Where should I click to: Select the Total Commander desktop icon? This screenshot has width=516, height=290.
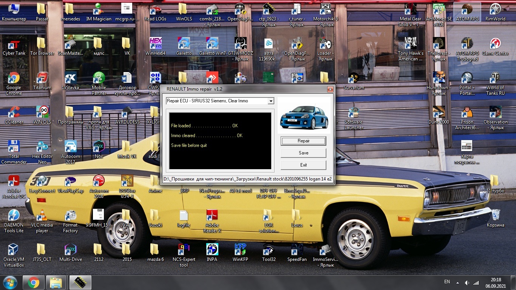tap(14, 152)
